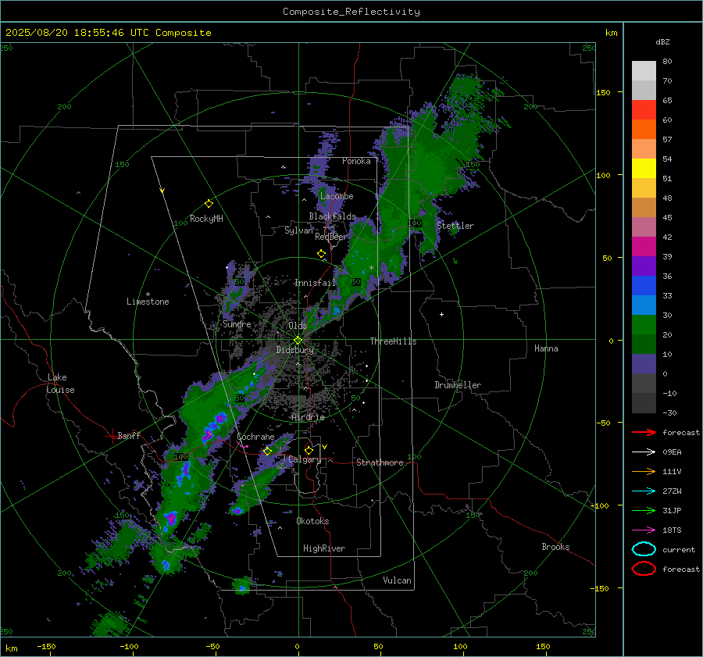This screenshot has height=657, width=703.
Task: Click the Olds label near radar center
Action: coord(298,326)
